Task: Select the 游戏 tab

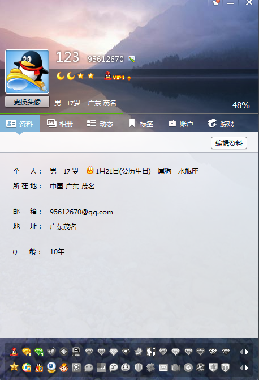Action: (221, 124)
